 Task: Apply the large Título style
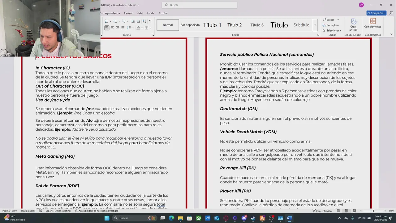click(279, 25)
